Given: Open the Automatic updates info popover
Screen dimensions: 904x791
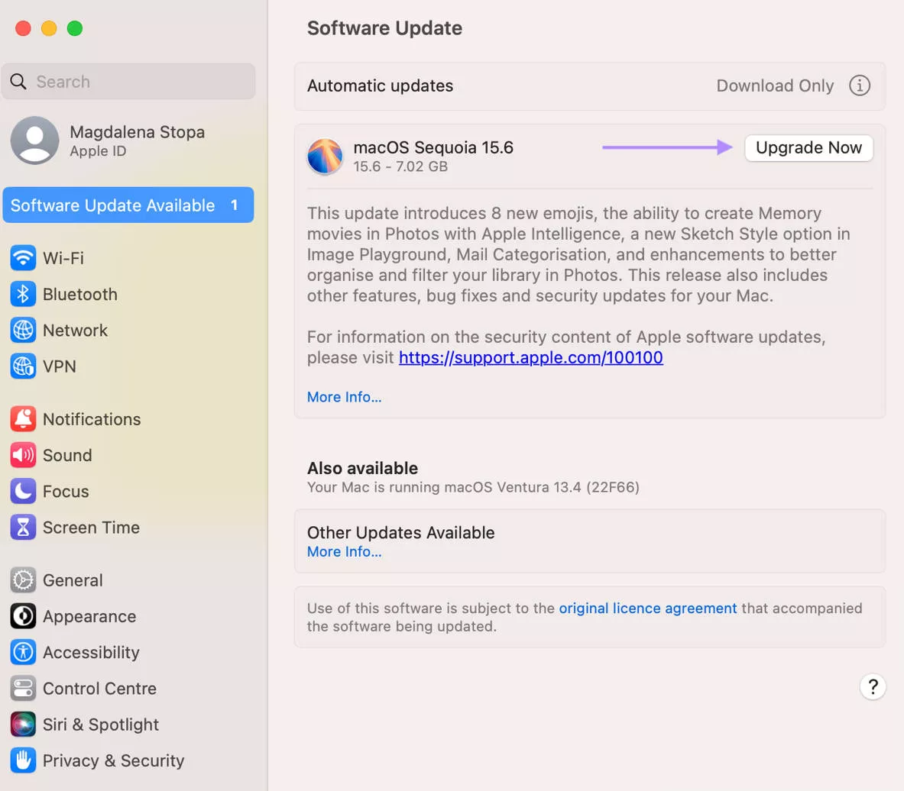Looking at the screenshot, I should pyautogui.click(x=859, y=86).
